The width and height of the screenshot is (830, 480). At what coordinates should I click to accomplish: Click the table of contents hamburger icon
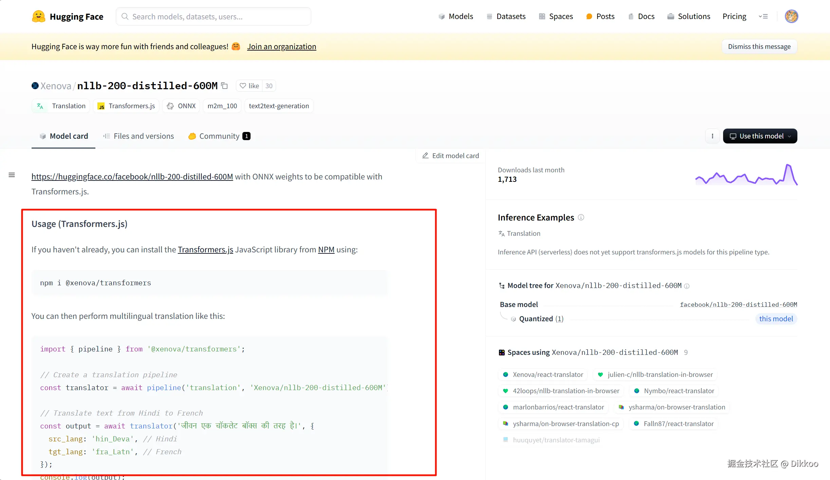(x=12, y=175)
